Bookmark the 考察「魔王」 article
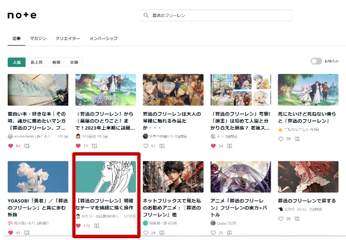The image size is (346, 240). (x=230, y=146)
